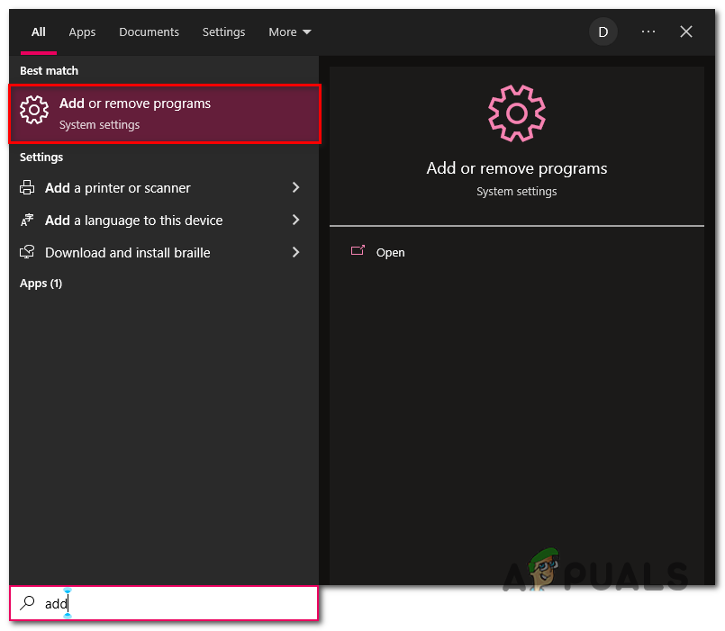Close the search panel with X
The width and height of the screenshot is (725, 631).
[x=686, y=32]
